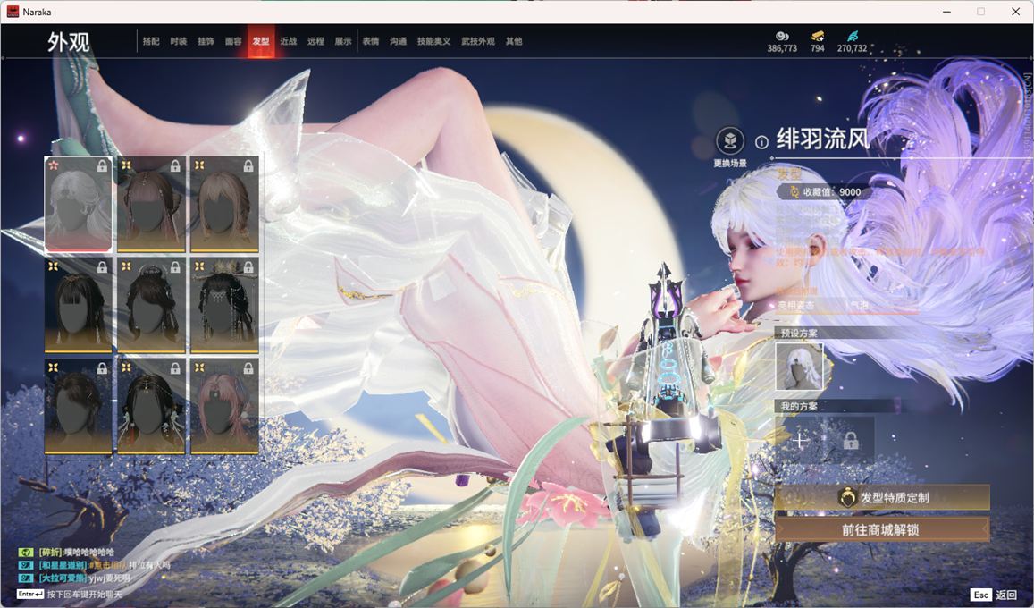The height and width of the screenshot is (608, 1034).
Task: Click the 794 gold balance
Action: [x=818, y=48]
